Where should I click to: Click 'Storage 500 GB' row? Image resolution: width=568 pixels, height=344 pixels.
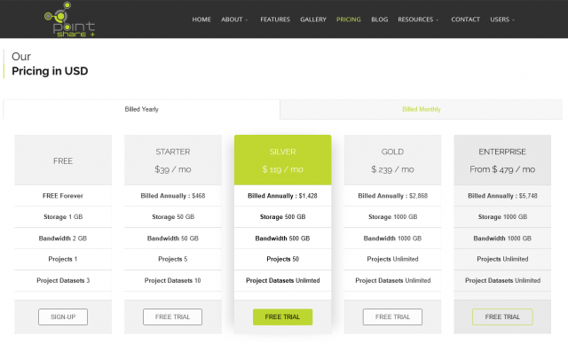click(x=282, y=216)
